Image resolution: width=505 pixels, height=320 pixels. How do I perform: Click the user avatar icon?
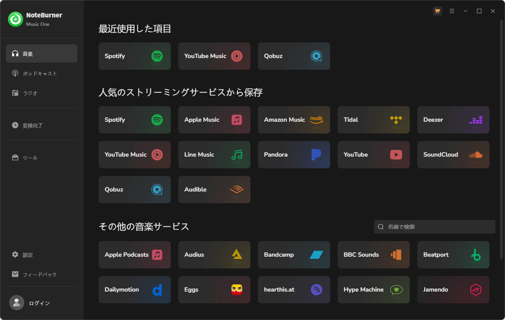click(x=17, y=303)
